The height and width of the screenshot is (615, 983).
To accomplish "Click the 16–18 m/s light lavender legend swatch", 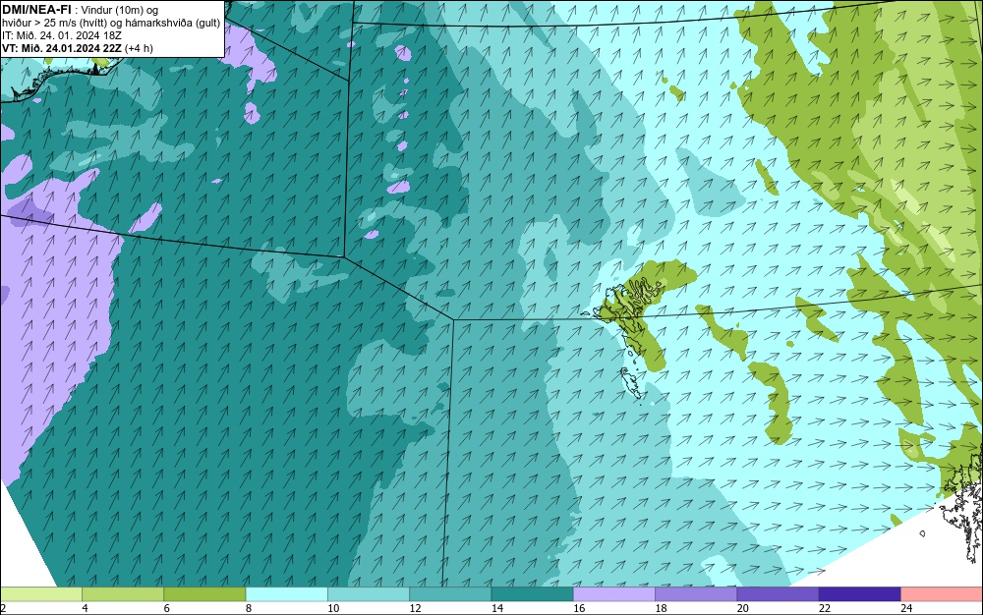I will click(614, 594).
